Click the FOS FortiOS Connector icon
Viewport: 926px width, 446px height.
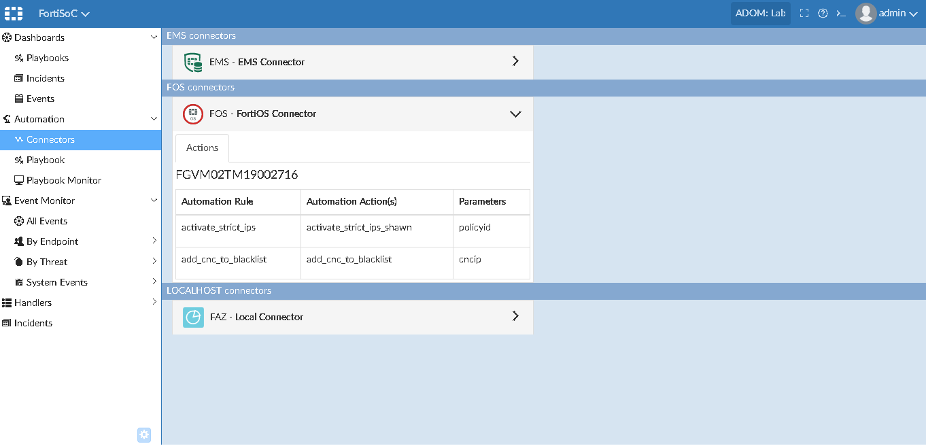pyautogui.click(x=192, y=114)
